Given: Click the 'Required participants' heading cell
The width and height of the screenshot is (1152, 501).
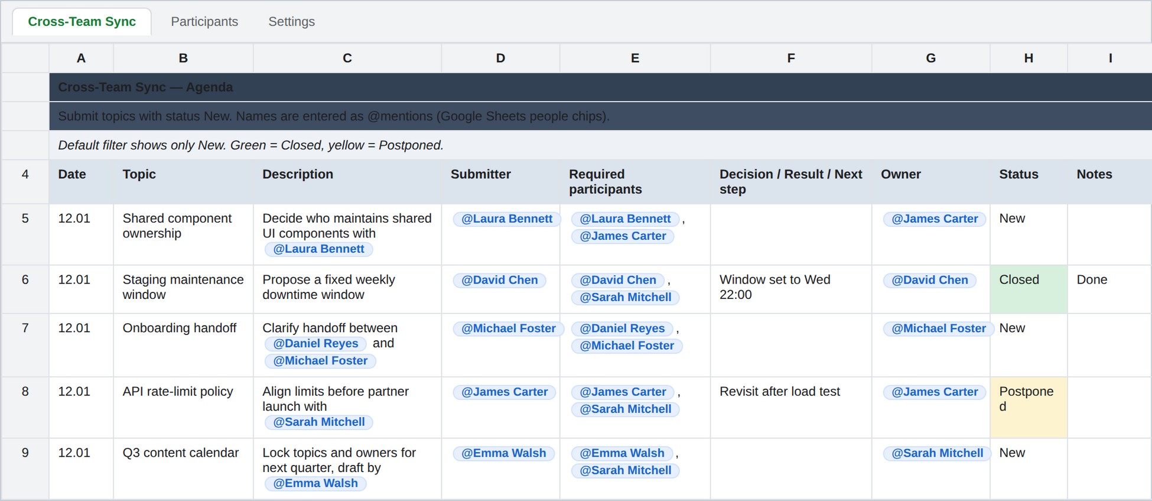Looking at the screenshot, I should point(635,182).
